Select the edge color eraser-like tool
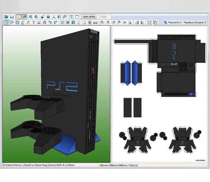The image size is (210, 182). (28, 22)
